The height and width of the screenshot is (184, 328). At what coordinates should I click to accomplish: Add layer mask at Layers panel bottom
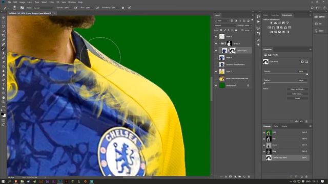(x=230, y=177)
